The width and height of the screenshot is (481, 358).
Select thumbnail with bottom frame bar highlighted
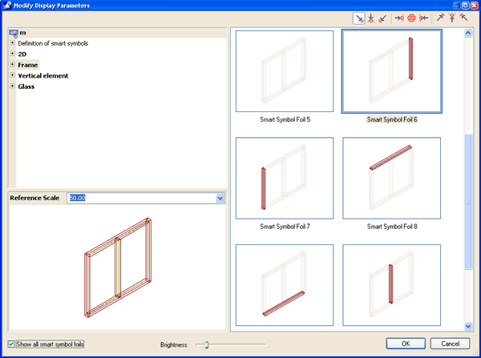(x=285, y=285)
